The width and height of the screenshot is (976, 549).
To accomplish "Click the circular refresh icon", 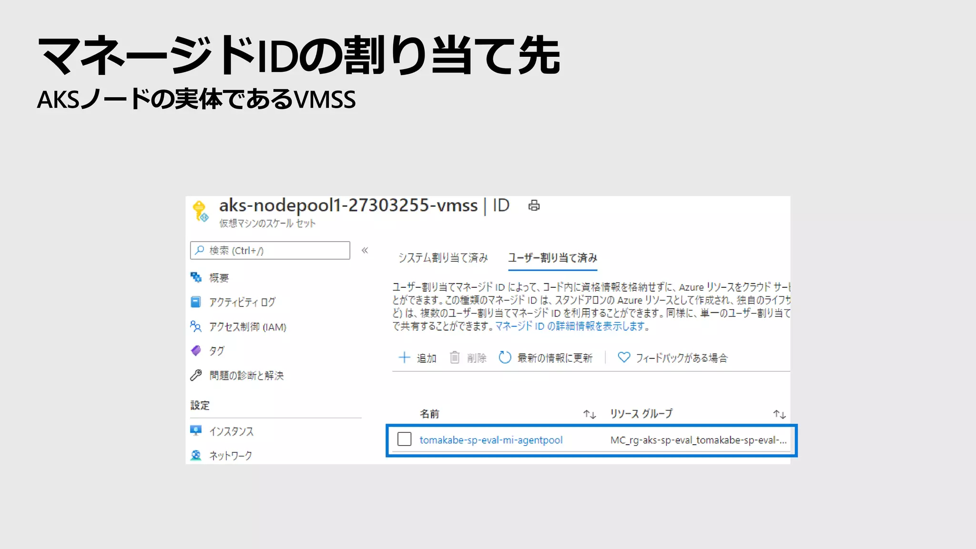I will click(x=505, y=357).
